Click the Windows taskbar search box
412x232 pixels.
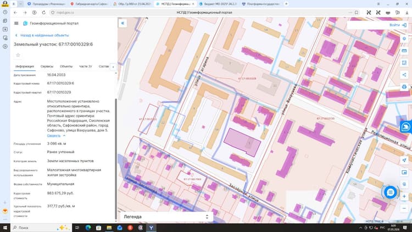coord(41,228)
